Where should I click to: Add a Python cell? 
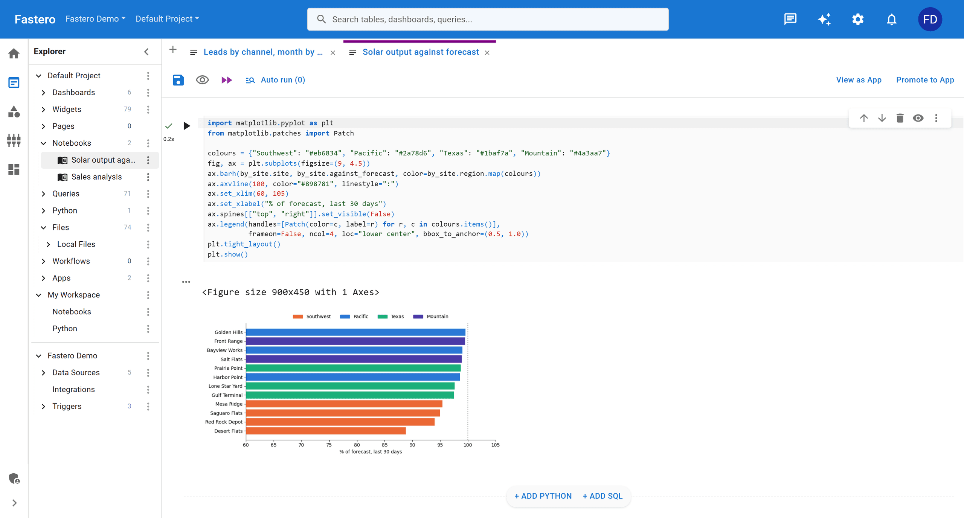(543, 496)
